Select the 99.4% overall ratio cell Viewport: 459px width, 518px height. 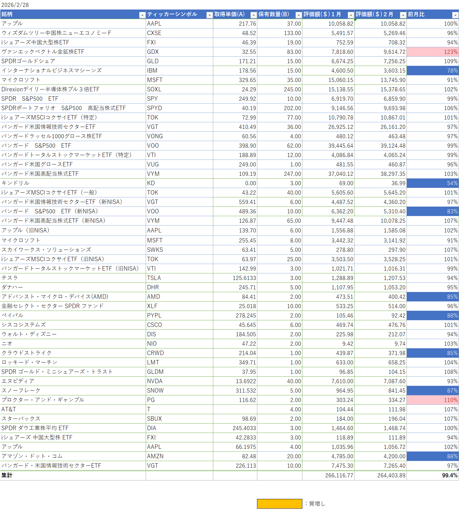[433, 475]
